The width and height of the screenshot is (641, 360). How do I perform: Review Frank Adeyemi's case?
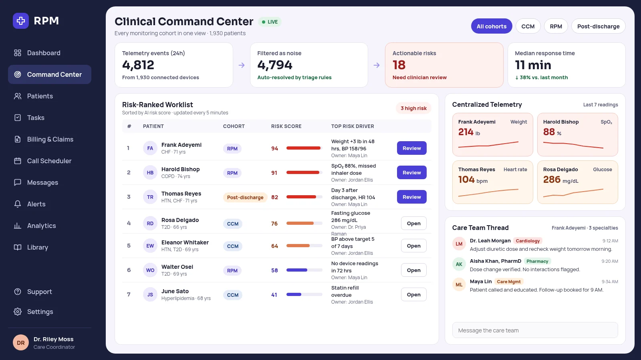point(412,148)
